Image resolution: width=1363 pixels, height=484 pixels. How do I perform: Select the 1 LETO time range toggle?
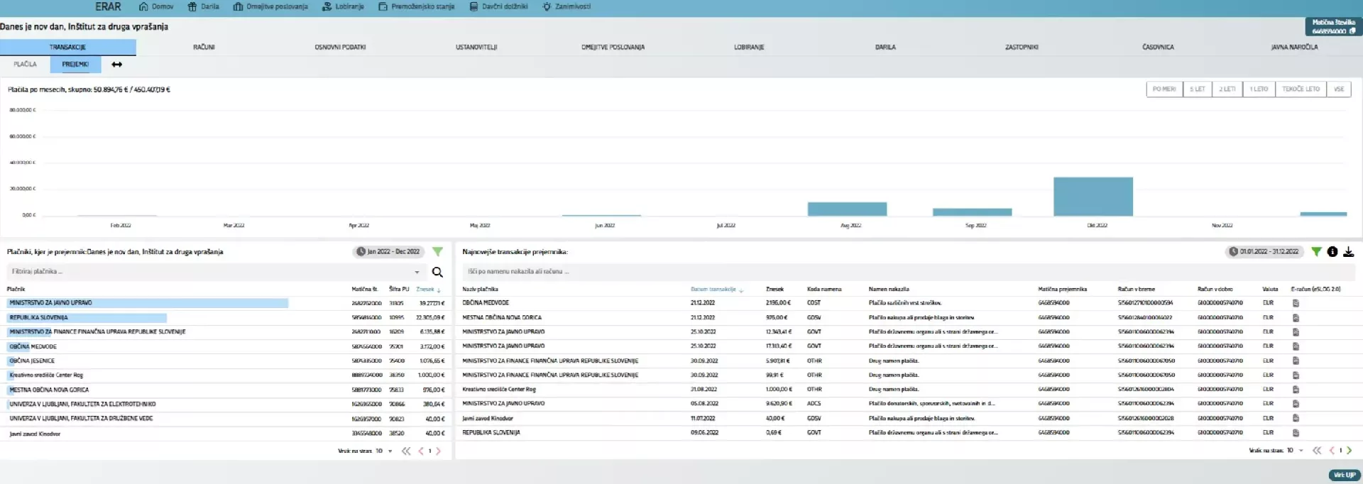tap(1259, 89)
